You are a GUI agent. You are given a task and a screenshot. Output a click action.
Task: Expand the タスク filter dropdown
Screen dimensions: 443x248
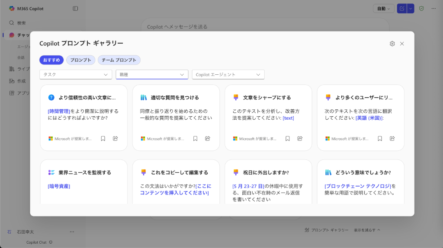point(76,75)
